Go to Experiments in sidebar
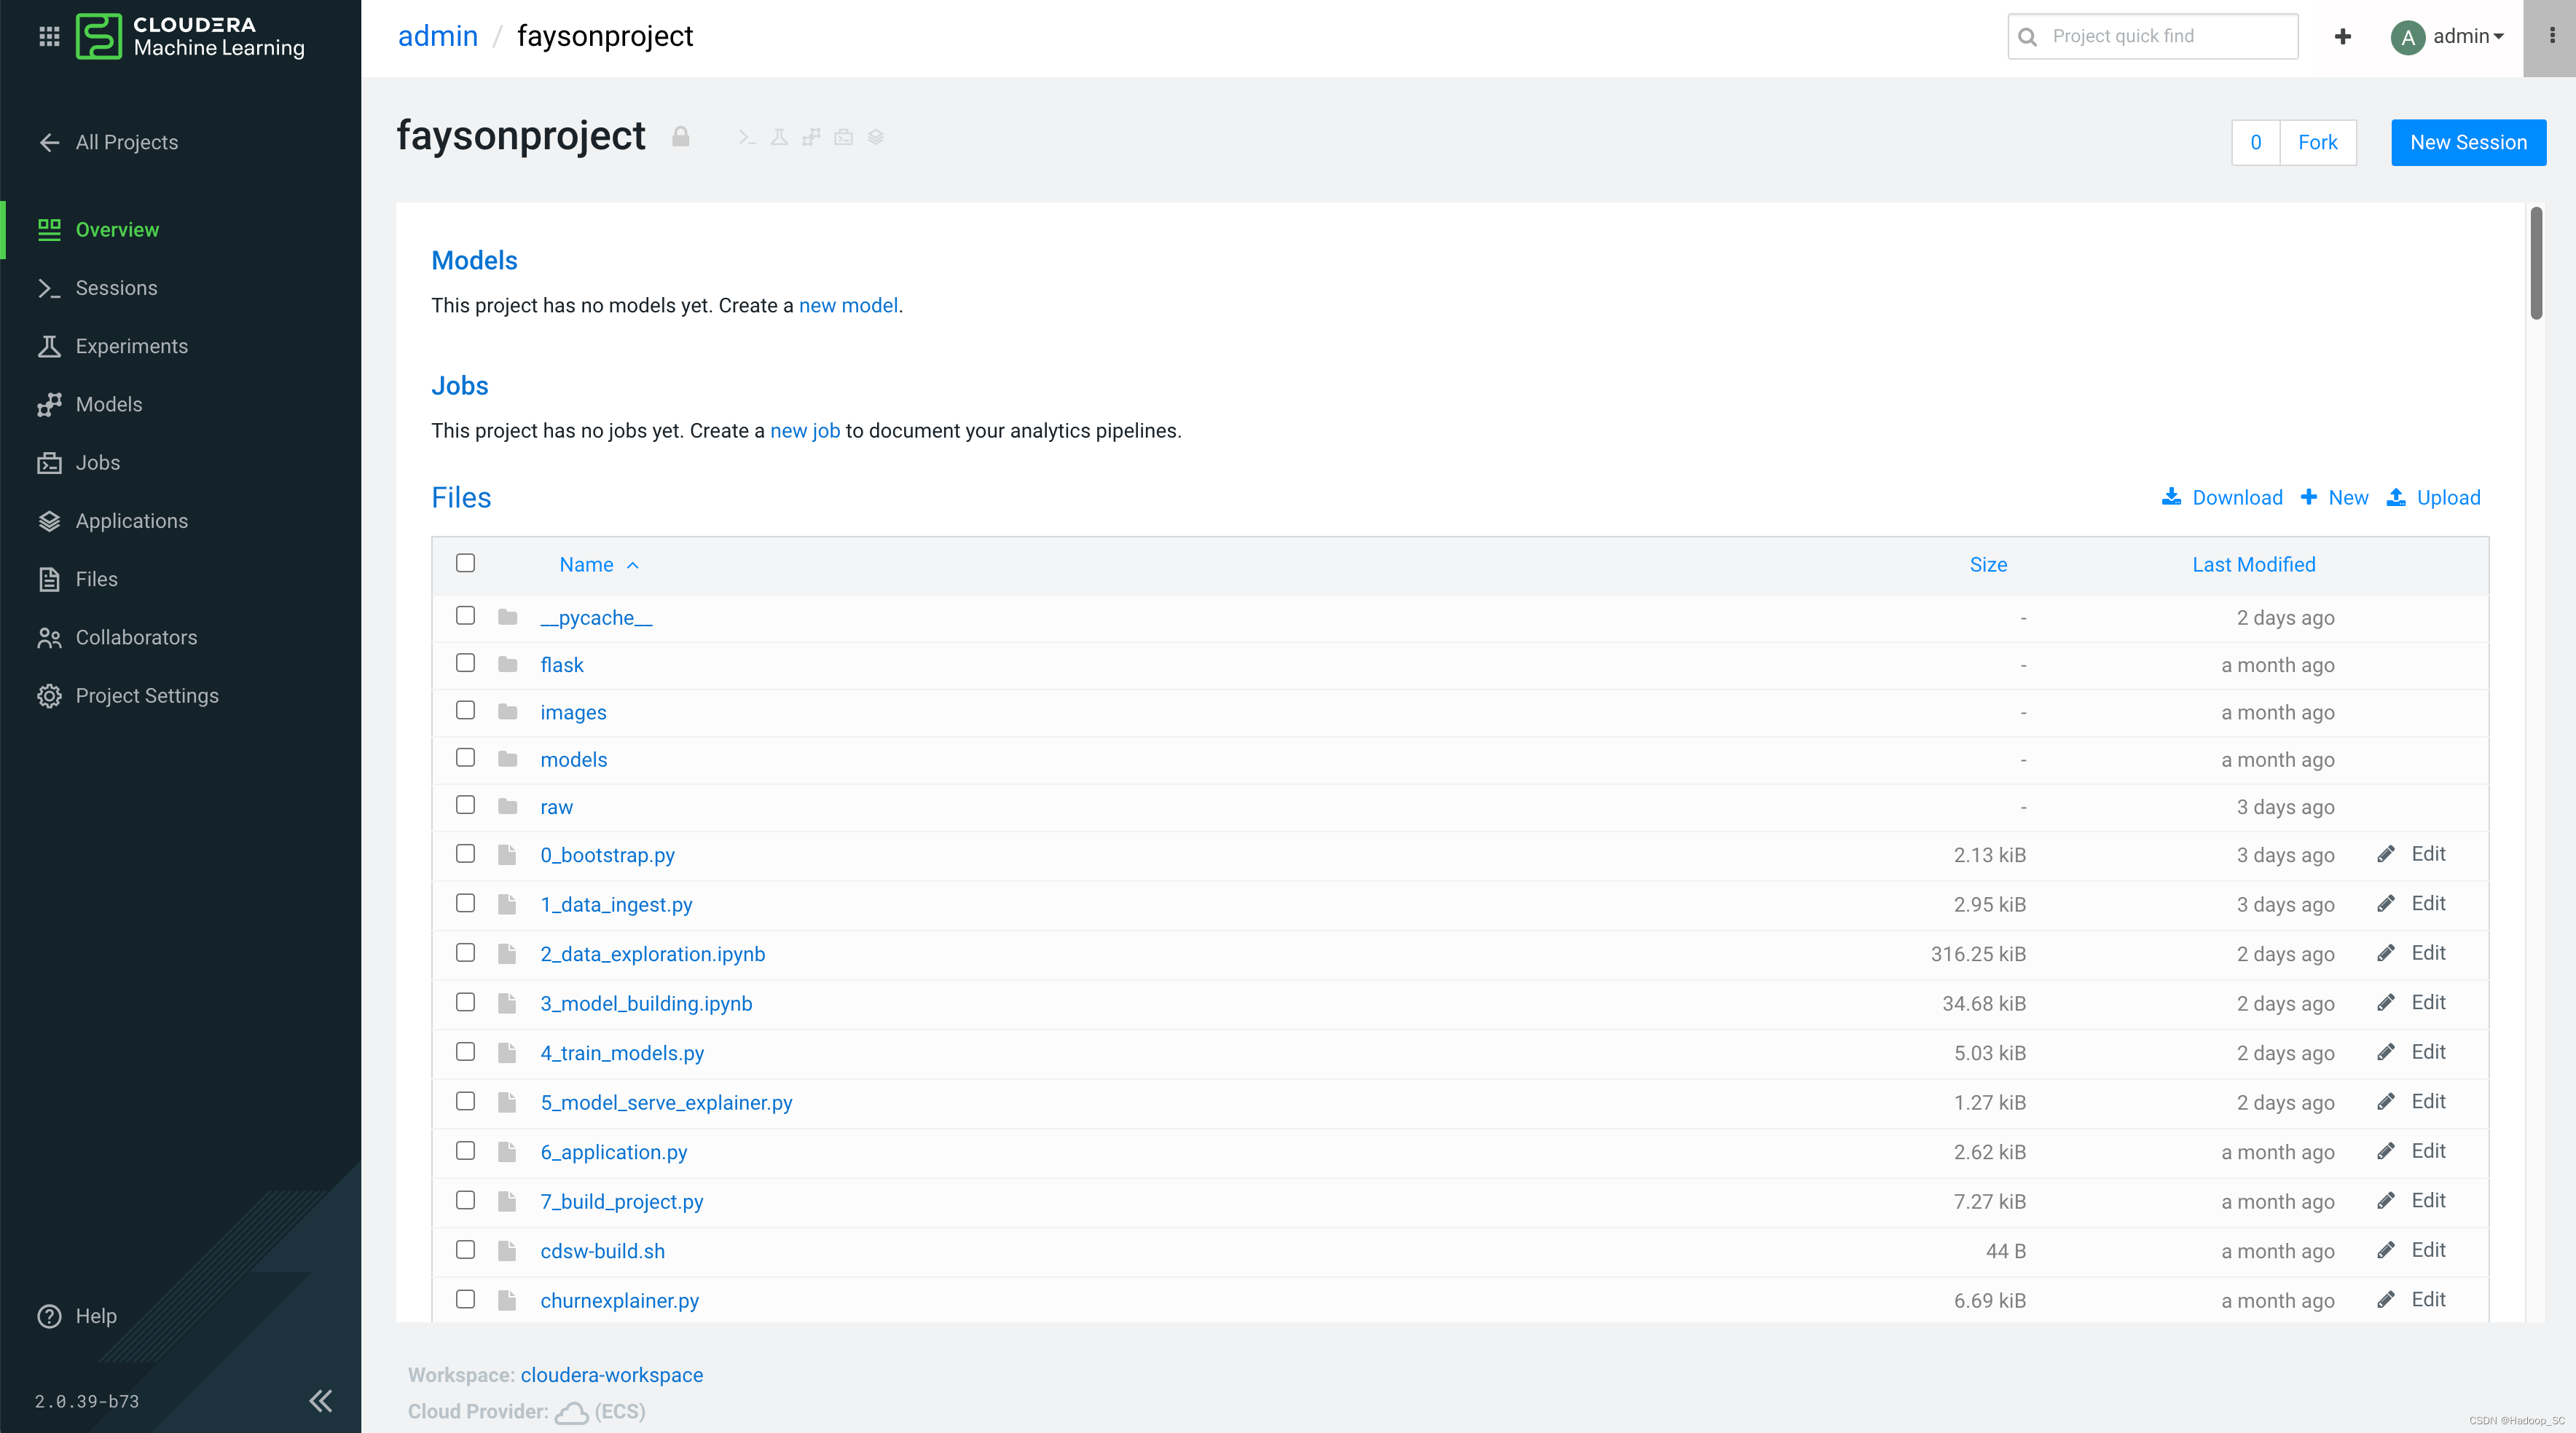 coord(131,346)
